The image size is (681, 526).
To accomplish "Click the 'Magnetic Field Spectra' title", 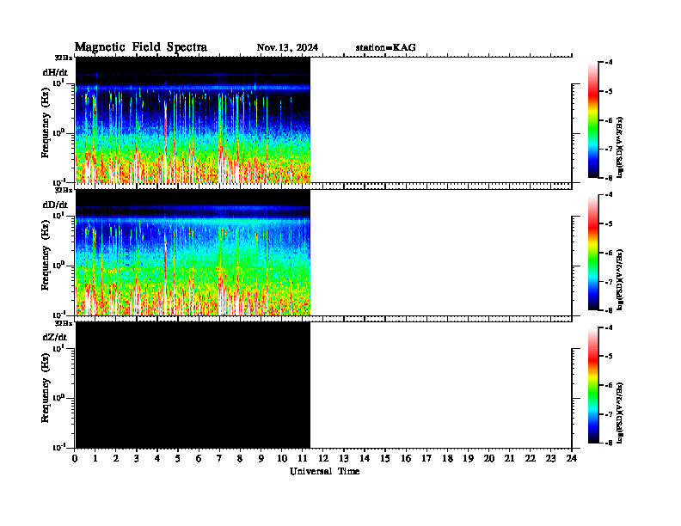I will tap(141, 47).
